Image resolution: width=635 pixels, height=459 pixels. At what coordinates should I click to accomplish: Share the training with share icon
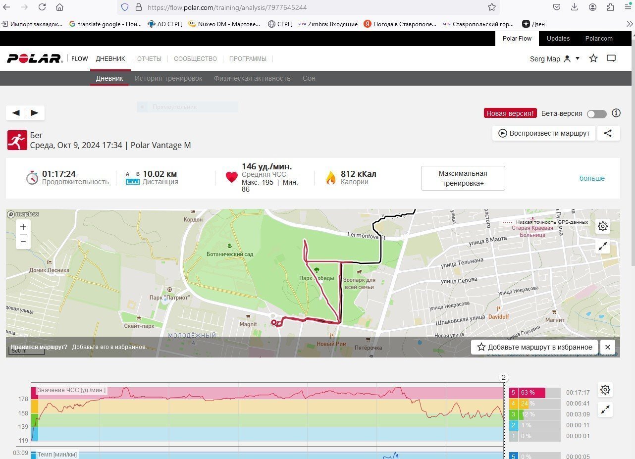pyautogui.click(x=608, y=133)
